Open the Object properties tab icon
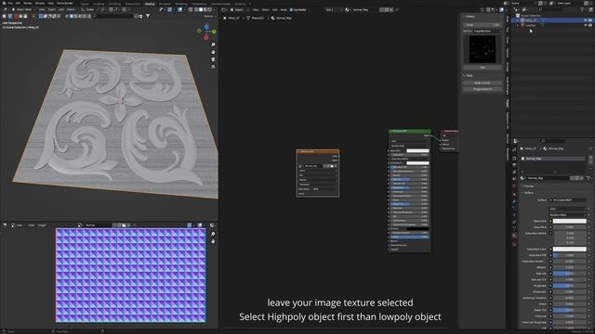This screenshot has height=334, width=595. 514,195
